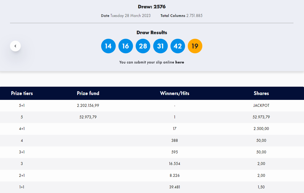Click the blue ball number 28
The width and height of the screenshot is (304, 193).
[143, 46]
